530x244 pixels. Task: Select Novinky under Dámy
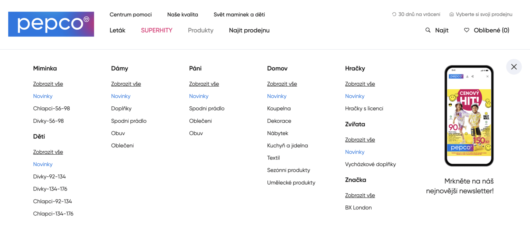[121, 96]
